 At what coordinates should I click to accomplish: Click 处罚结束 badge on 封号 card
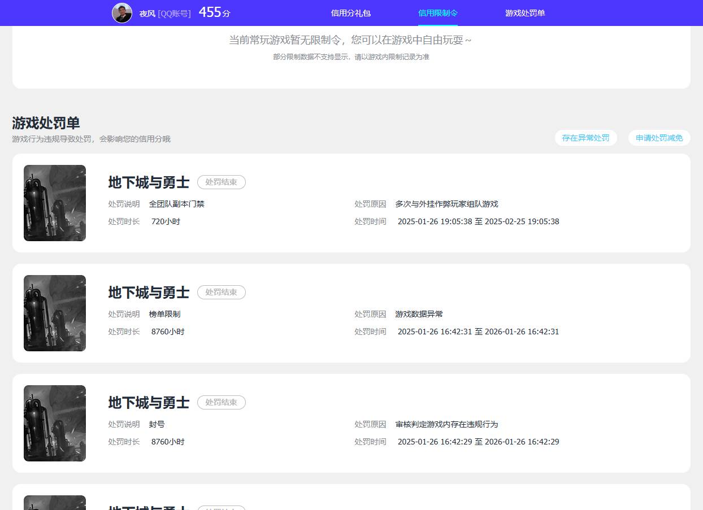pos(222,403)
